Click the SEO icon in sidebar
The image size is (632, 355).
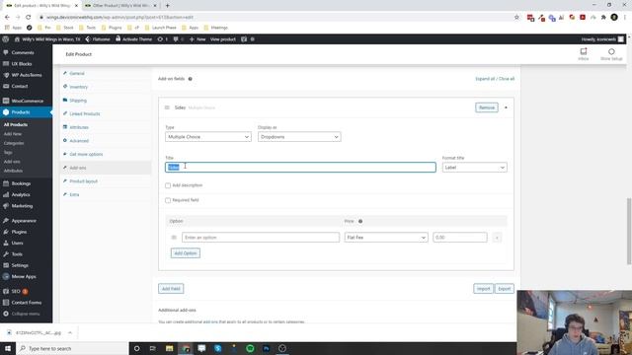(6, 292)
